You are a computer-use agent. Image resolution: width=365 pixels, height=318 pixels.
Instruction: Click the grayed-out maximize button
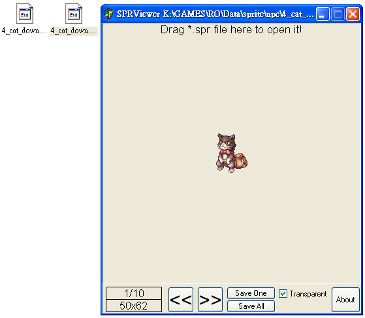tap(338, 14)
